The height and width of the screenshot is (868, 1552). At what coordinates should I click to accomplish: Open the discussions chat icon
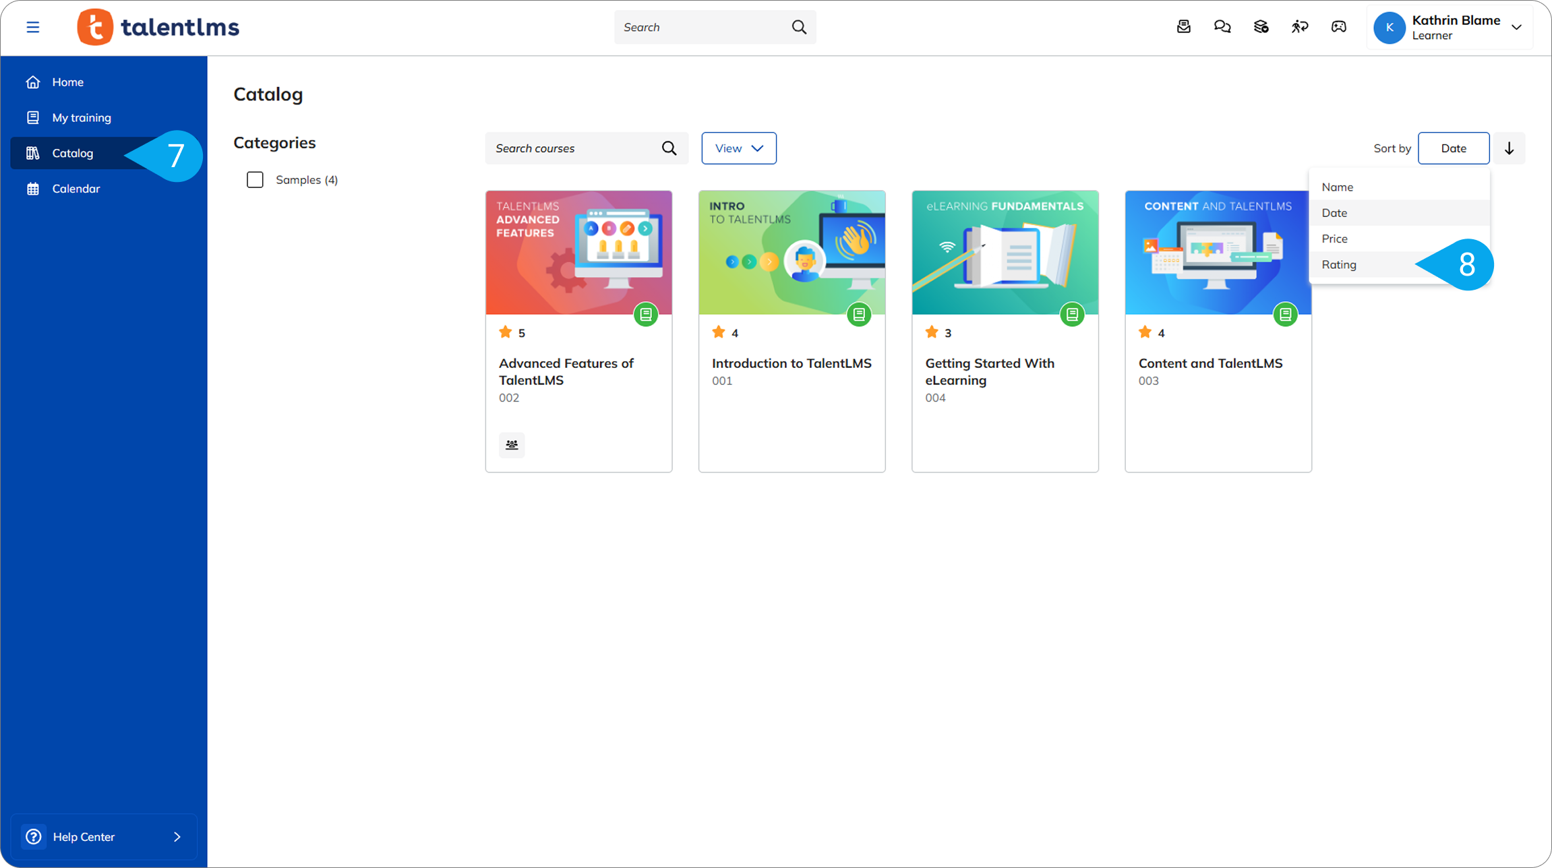click(x=1222, y=27)
